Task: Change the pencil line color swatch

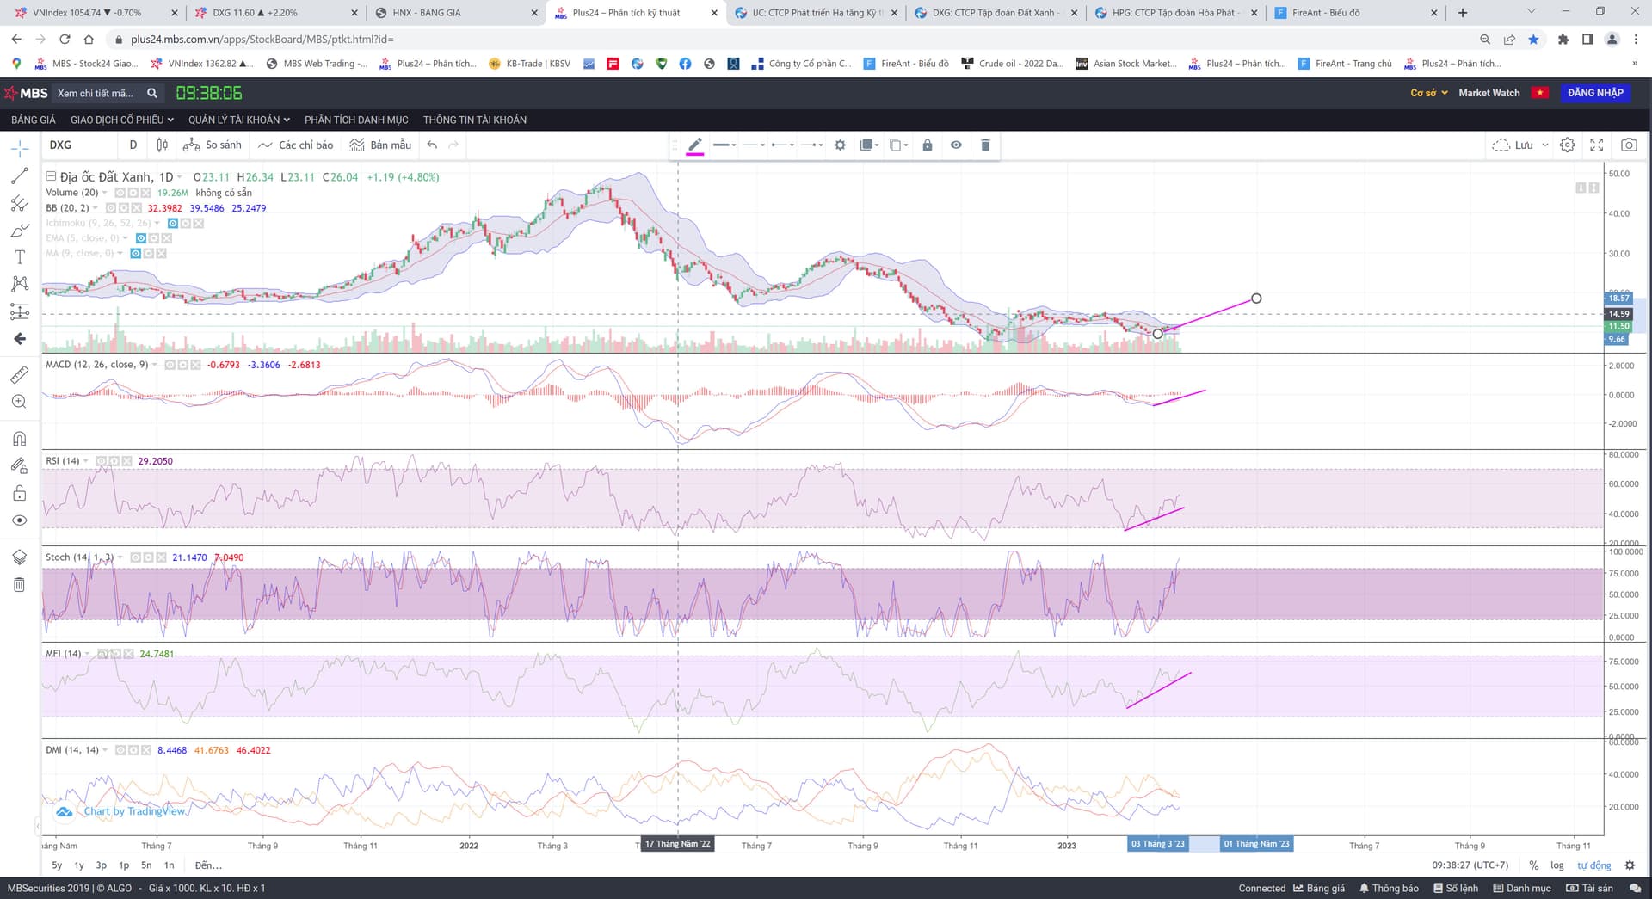Action: 694,146
